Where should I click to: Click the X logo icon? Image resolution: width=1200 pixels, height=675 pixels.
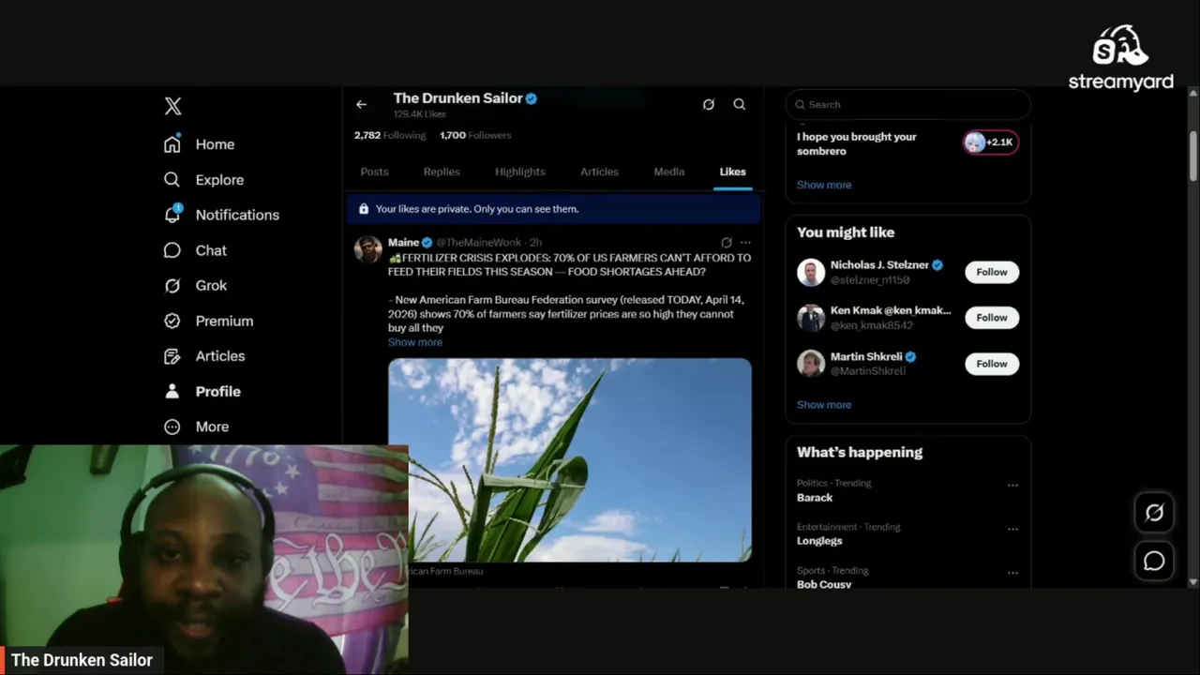tap(172, 106)
